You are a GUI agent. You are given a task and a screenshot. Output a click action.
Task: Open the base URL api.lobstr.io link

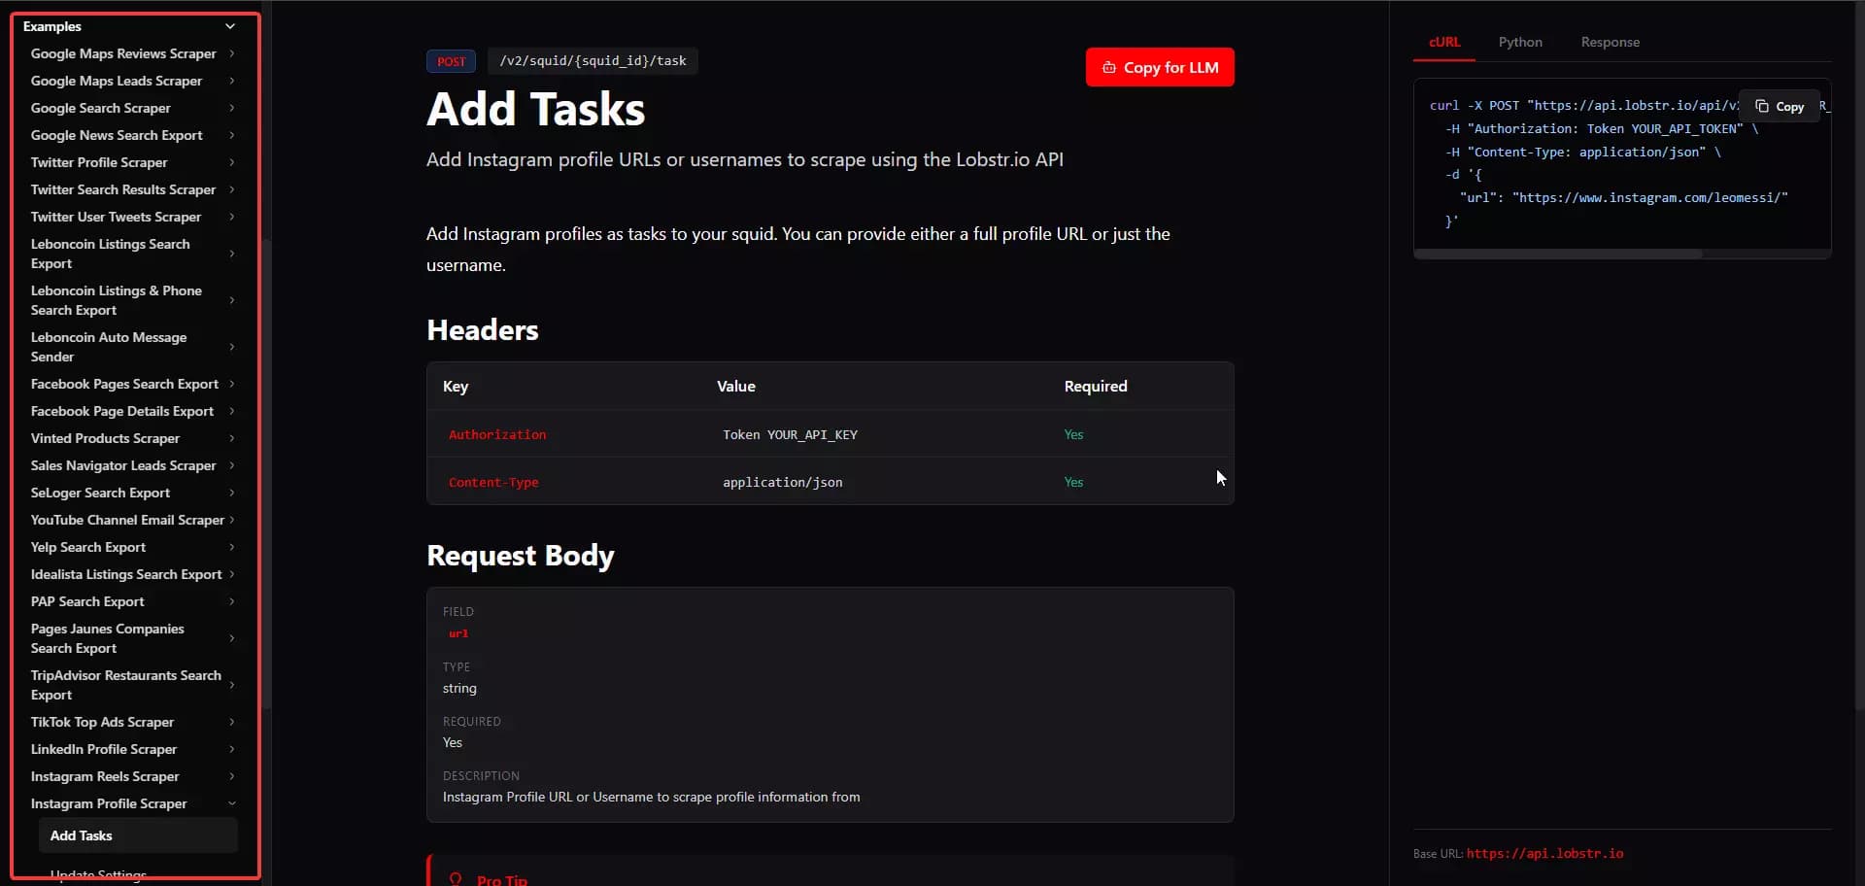1543,853
